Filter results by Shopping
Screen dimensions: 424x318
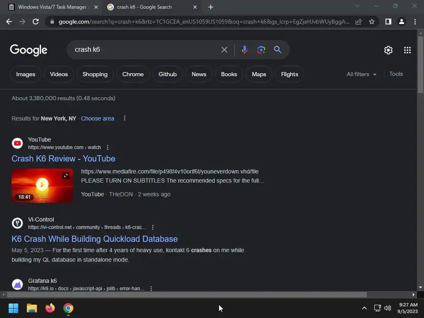[x=95, y=75]
